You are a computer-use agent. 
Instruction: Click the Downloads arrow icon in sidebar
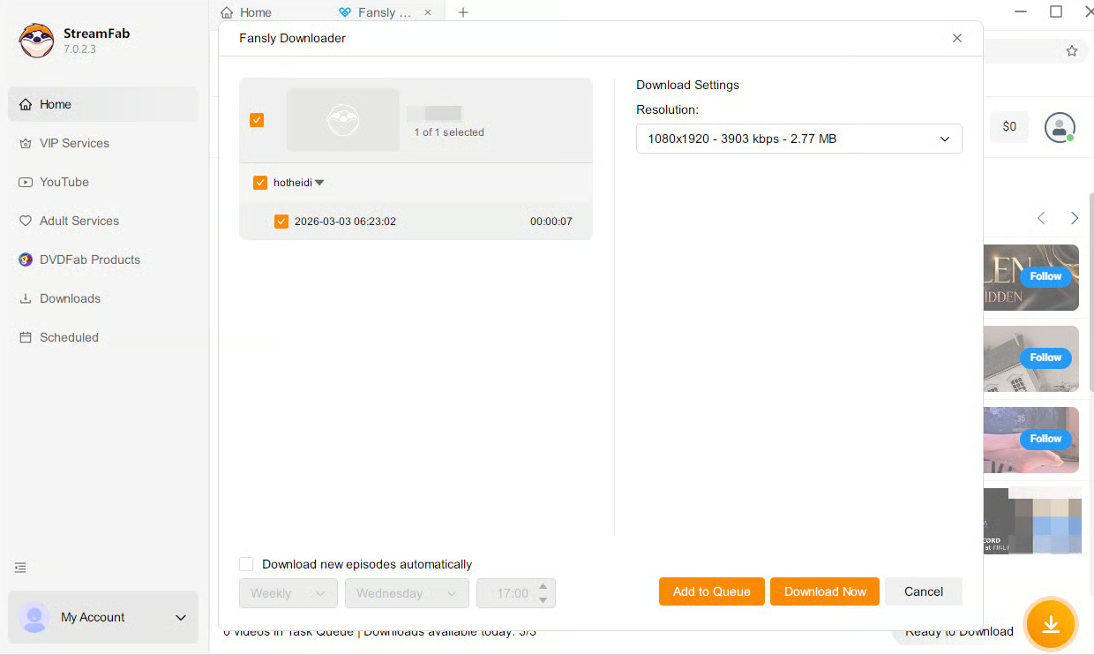(26, 298)
